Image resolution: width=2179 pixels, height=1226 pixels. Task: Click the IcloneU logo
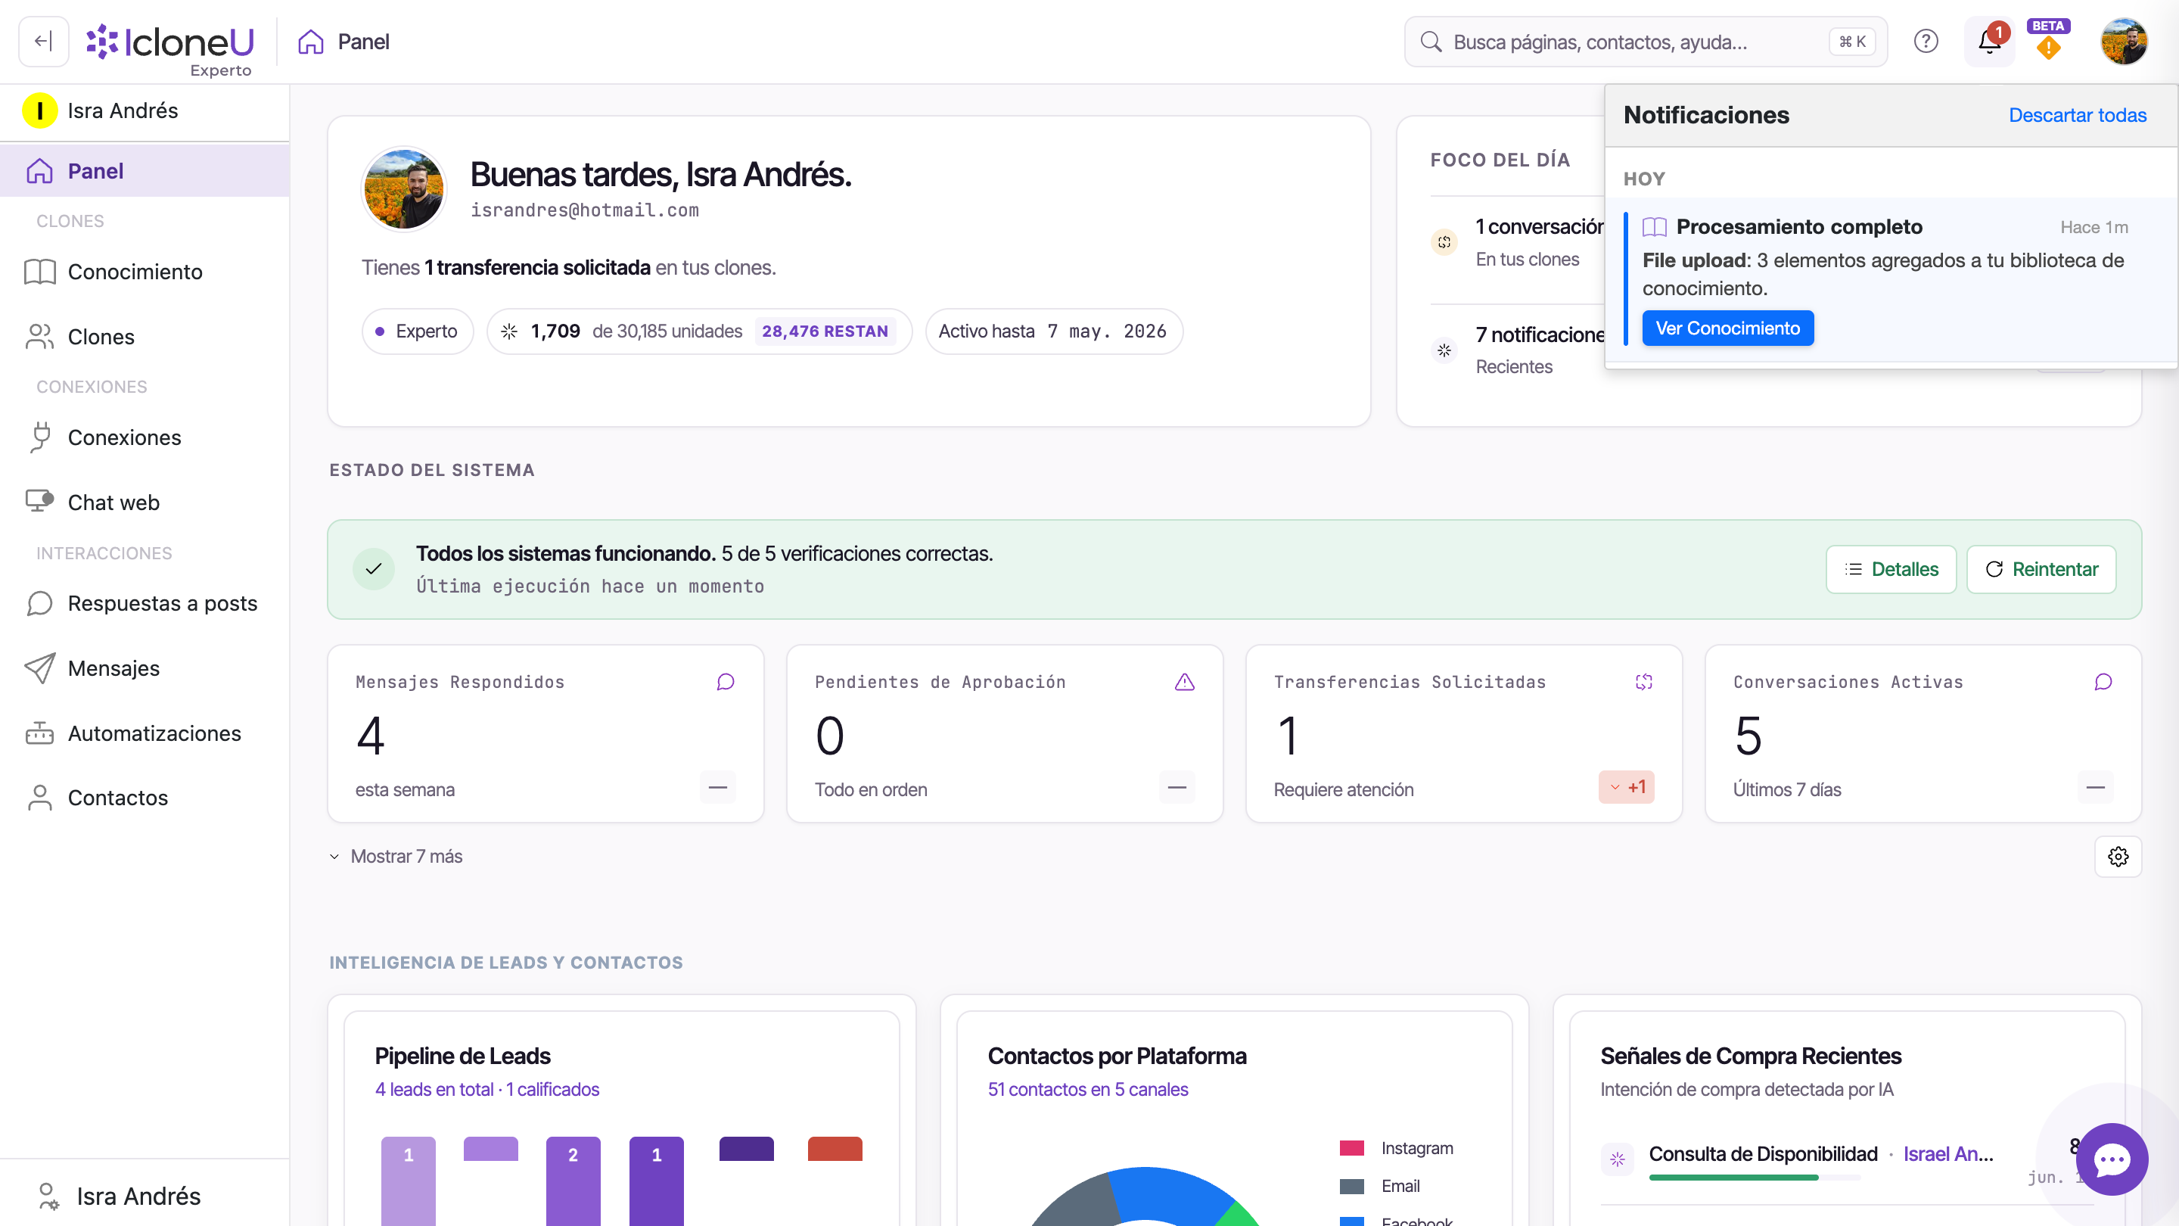pos(170,42)
